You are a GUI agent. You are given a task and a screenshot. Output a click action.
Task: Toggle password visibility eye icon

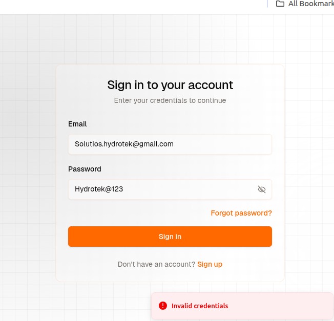point(262,189)
